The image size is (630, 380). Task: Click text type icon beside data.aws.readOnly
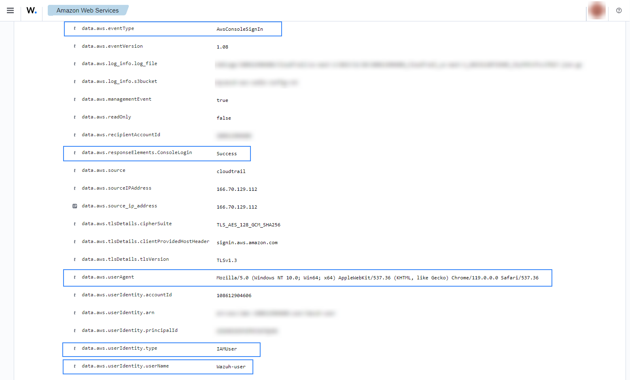pyautogui.click(x=75, y=117)
